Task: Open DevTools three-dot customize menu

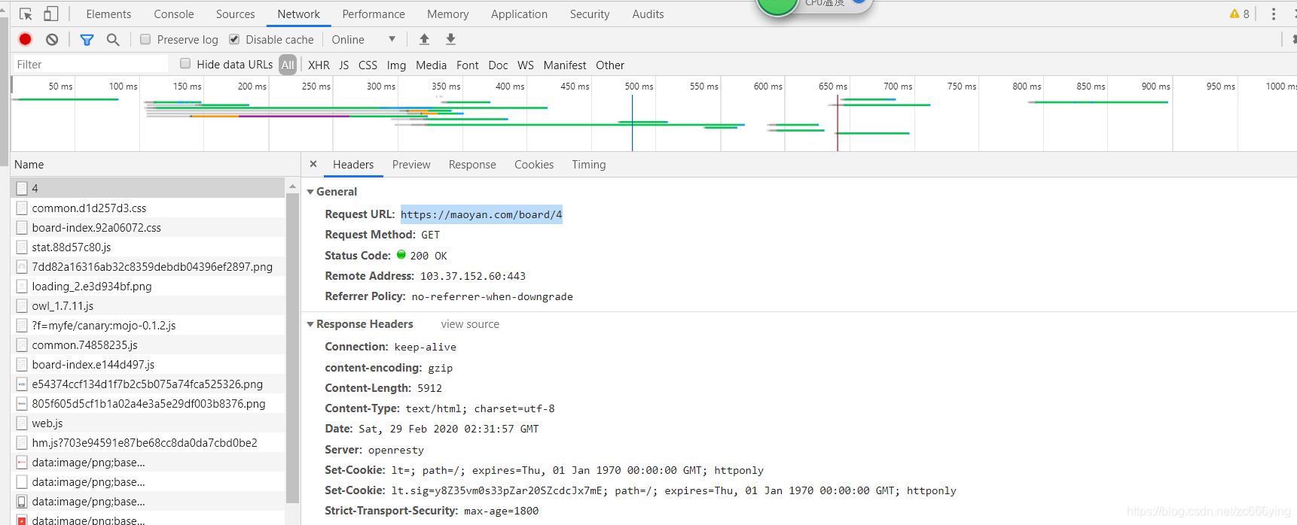Action: pyautogui.click(x=1274, y=14)
